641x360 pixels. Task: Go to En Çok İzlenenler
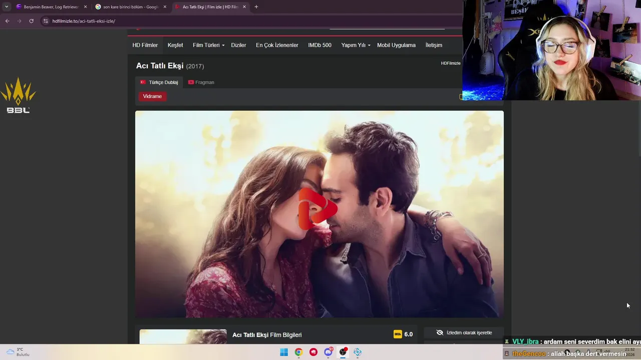(x=277, y=45)
